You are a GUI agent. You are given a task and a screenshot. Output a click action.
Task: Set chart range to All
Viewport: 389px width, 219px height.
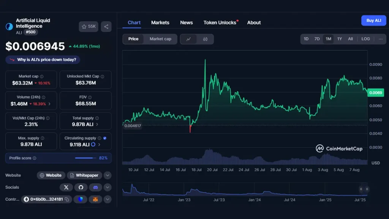click(x=350, y=39)
